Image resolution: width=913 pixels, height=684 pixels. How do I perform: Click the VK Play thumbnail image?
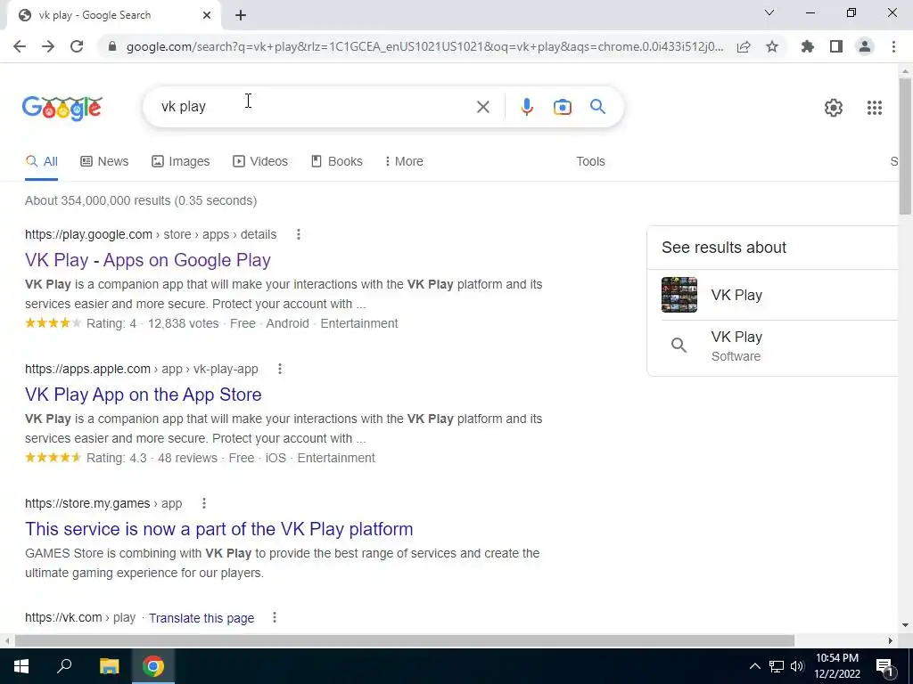pyautogui.click(x=679, y=295)
